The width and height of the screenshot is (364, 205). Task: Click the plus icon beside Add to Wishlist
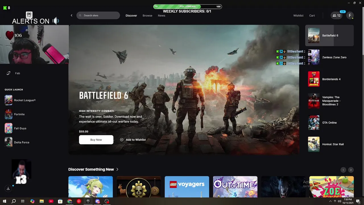pos(122,140)
